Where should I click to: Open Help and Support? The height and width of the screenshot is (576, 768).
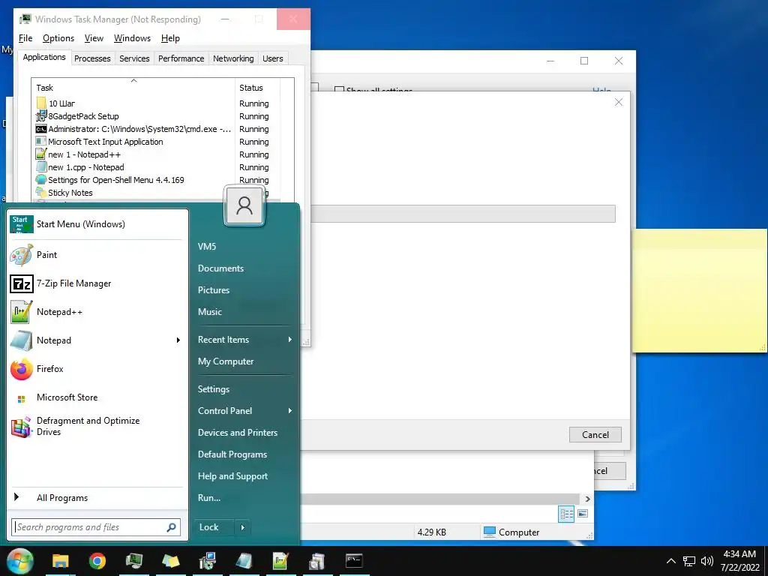(232, 476)
